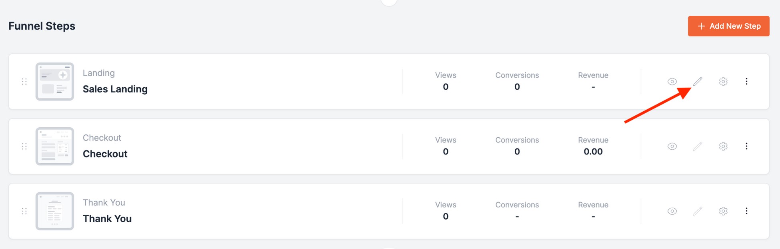Open three-dot menu for Checkout step

(x=746, y=146)
